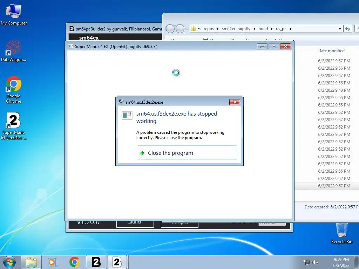The width and height of the screenshot is (359, 269).
Task: Expand arrow after sm64ex-nightly in breadcrumb
Action: point(255,29)
